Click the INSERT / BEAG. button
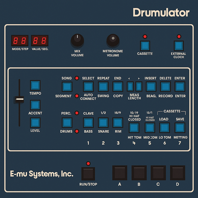This screenshot has width=198, height=198. [151, 86]
